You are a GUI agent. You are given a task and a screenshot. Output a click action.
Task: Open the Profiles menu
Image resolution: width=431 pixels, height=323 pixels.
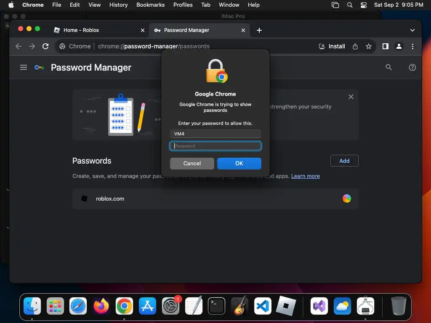click(x=183, y=5)
